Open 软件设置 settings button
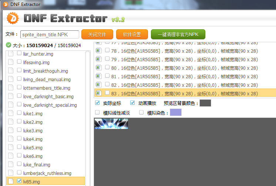276x186 pixels. 132,34
